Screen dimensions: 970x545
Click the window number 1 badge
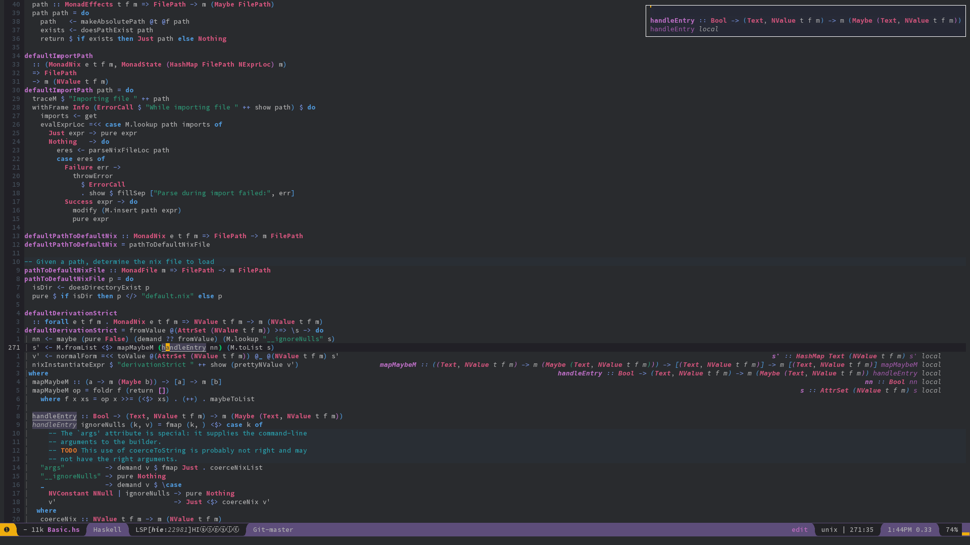7,529
